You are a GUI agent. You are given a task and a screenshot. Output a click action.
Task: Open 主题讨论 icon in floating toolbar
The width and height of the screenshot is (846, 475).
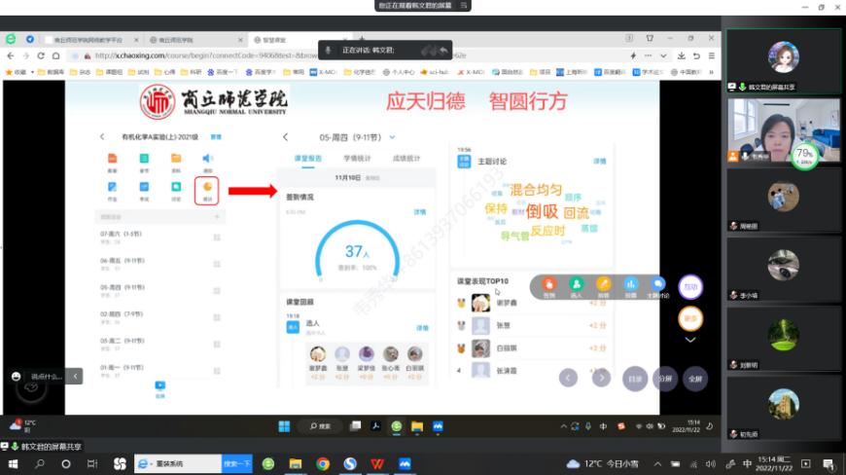point(658,284)
